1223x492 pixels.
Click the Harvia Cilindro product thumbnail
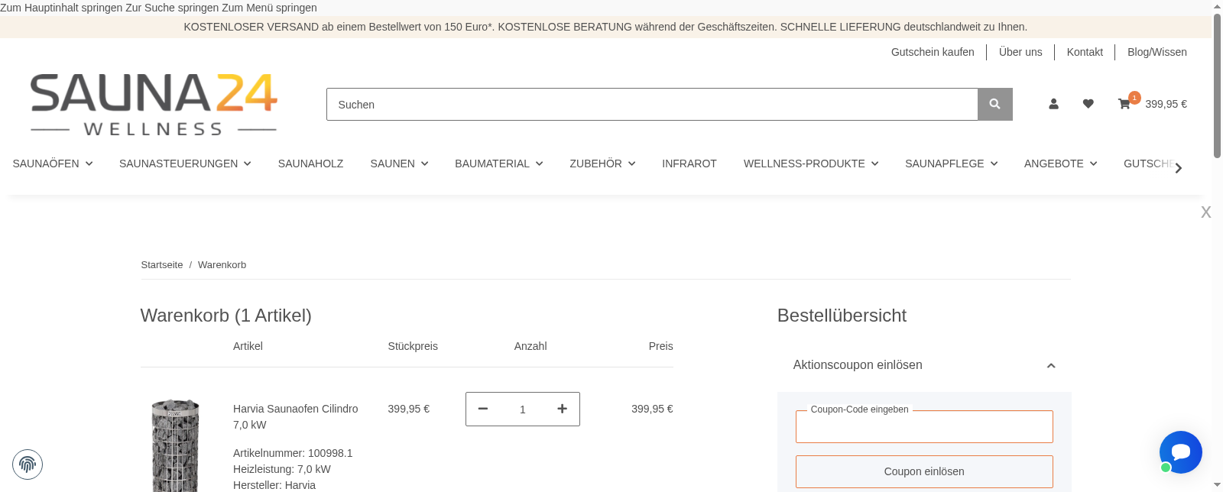[x=175, y=445]
